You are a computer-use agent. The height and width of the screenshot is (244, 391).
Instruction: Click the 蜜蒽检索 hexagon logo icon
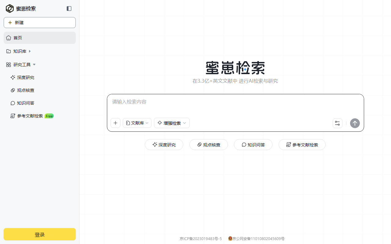point(10,9)
